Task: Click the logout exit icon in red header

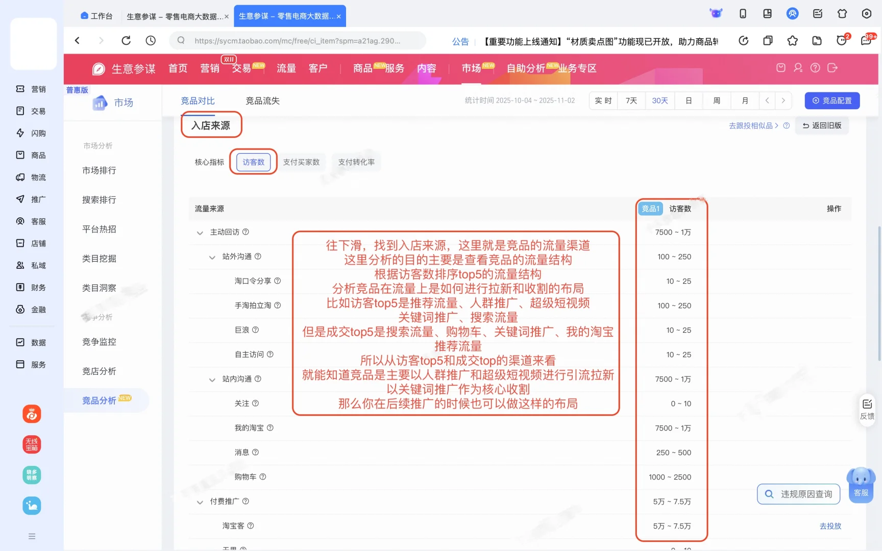Action: tap(832, 68)
